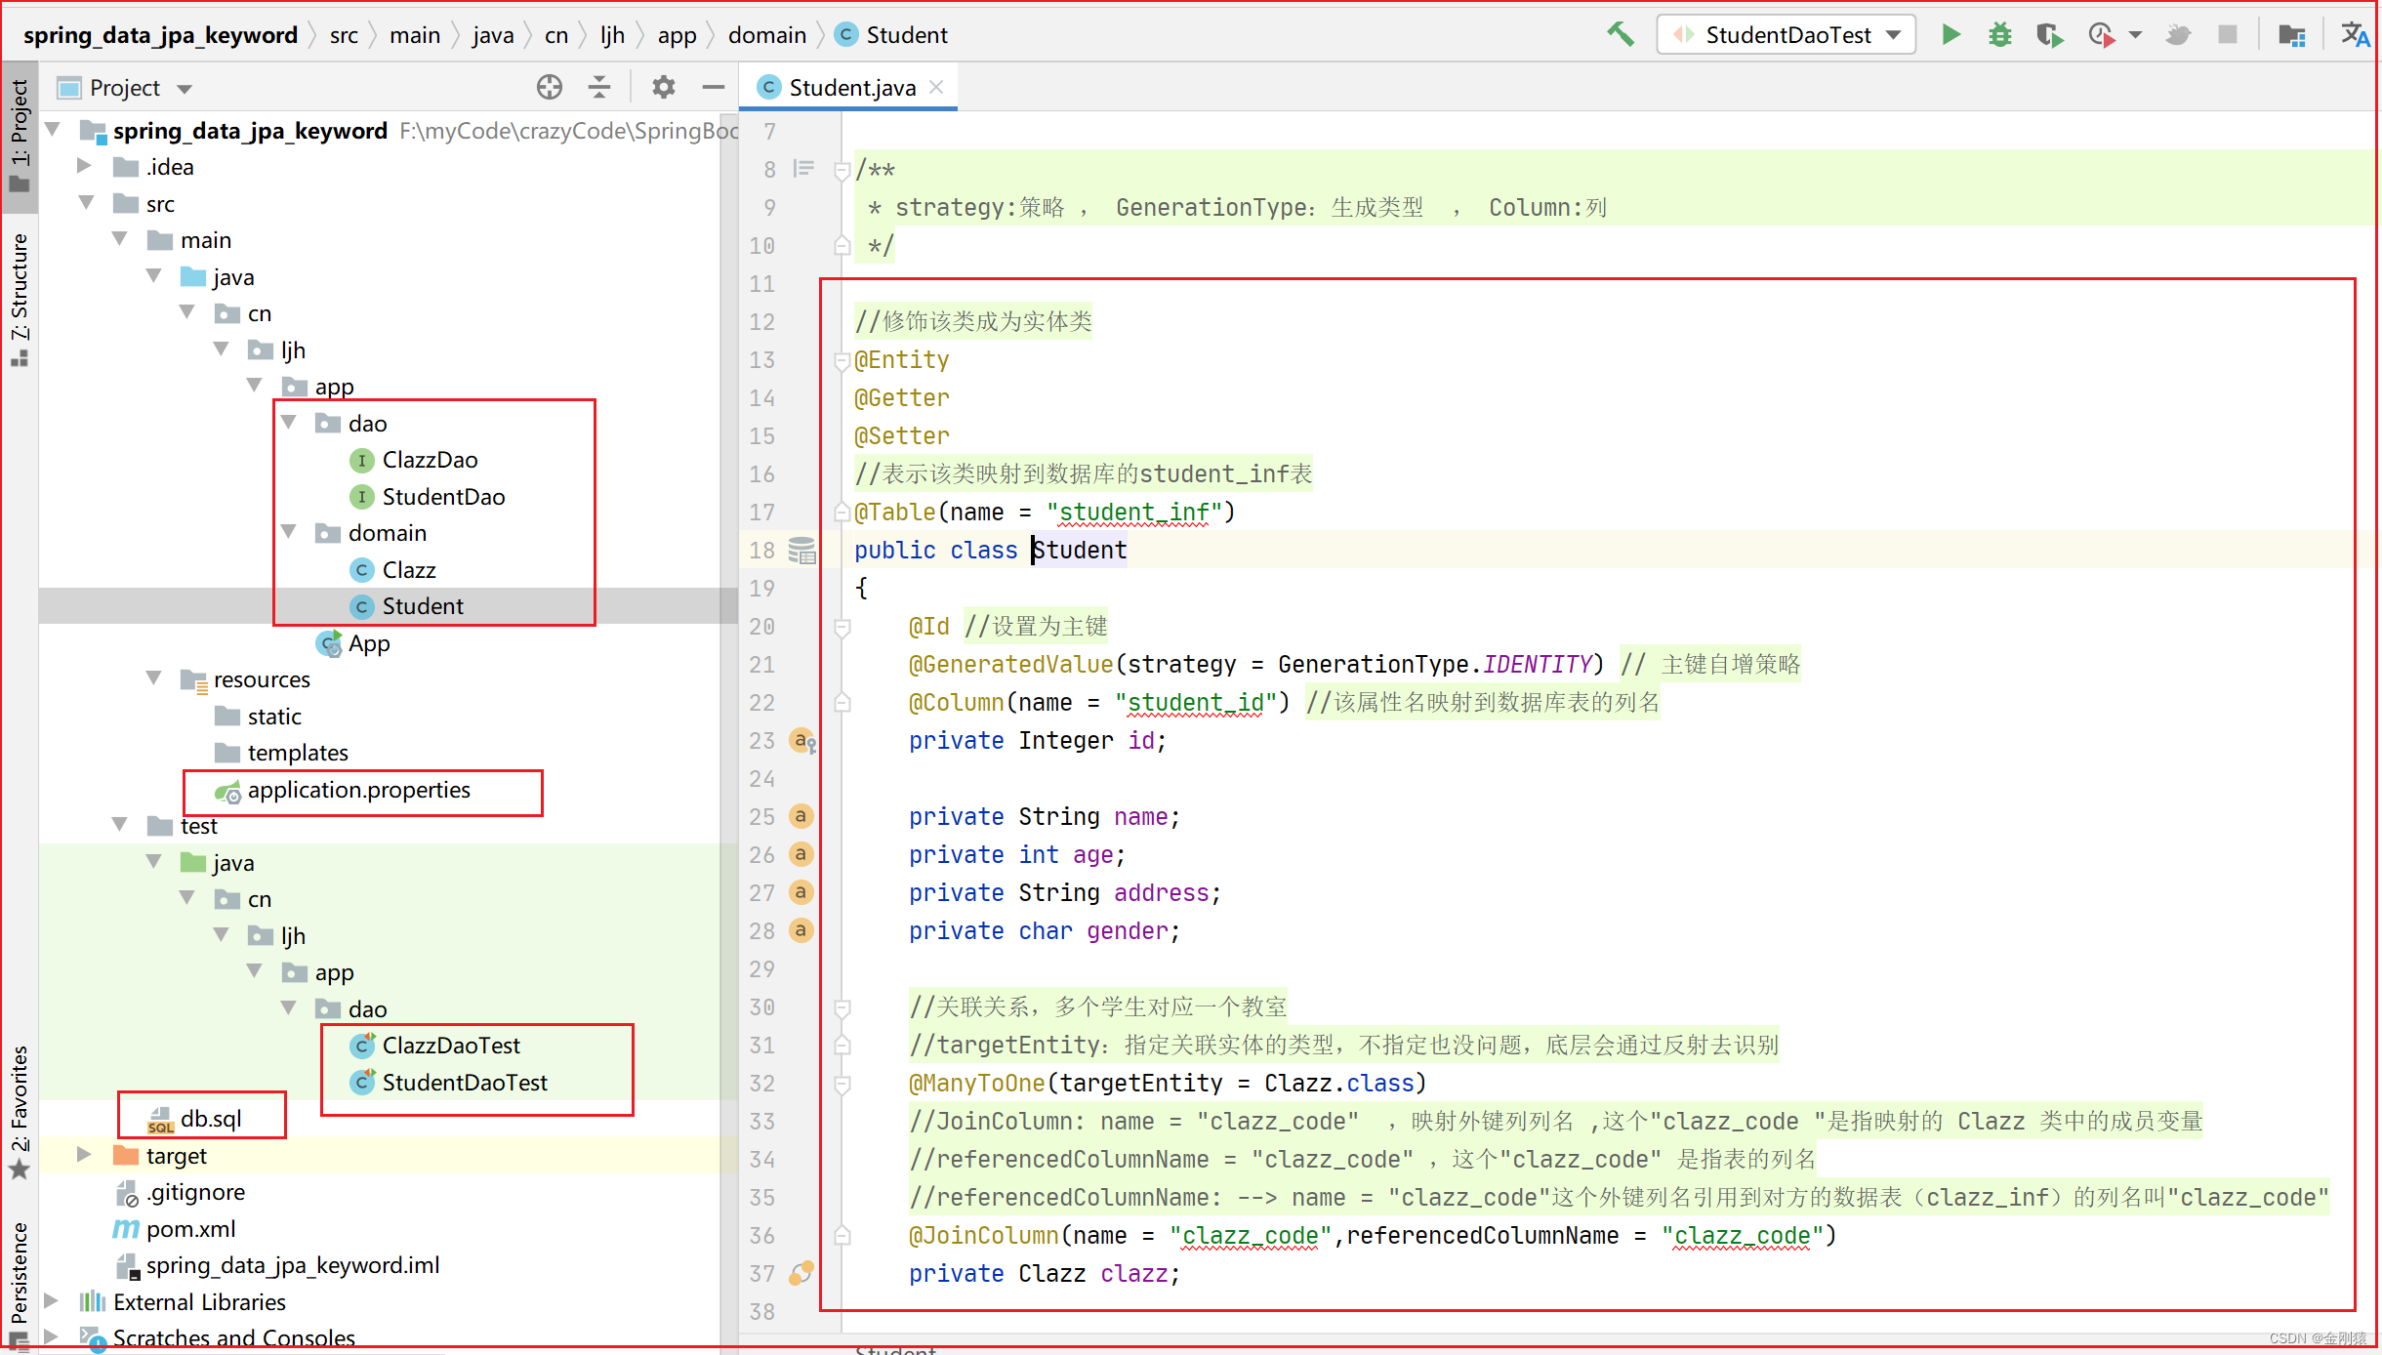This screenshot has height=1355, width=2382.
Task: Run with coverage icon in toolbar
Action: point(2049,34)
